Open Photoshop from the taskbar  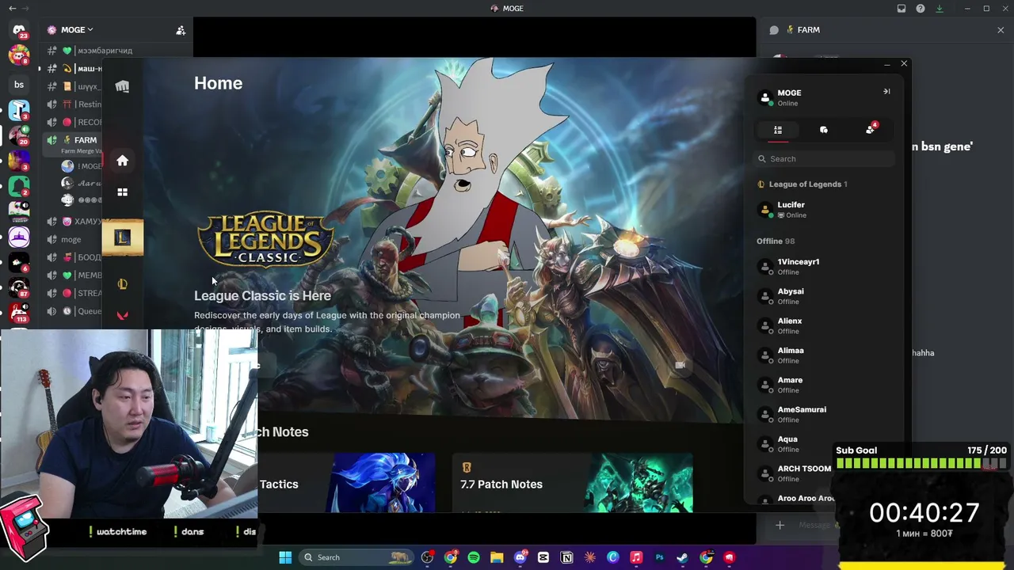(659, 557)
